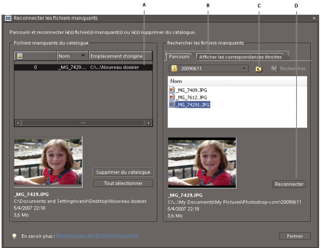Close the Reconnecter les fichiers manquants dialog

coord(314,18)
